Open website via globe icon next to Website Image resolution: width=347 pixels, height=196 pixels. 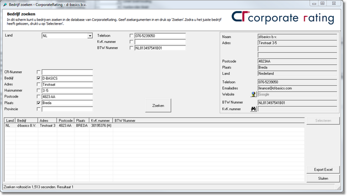click(253, 94)
